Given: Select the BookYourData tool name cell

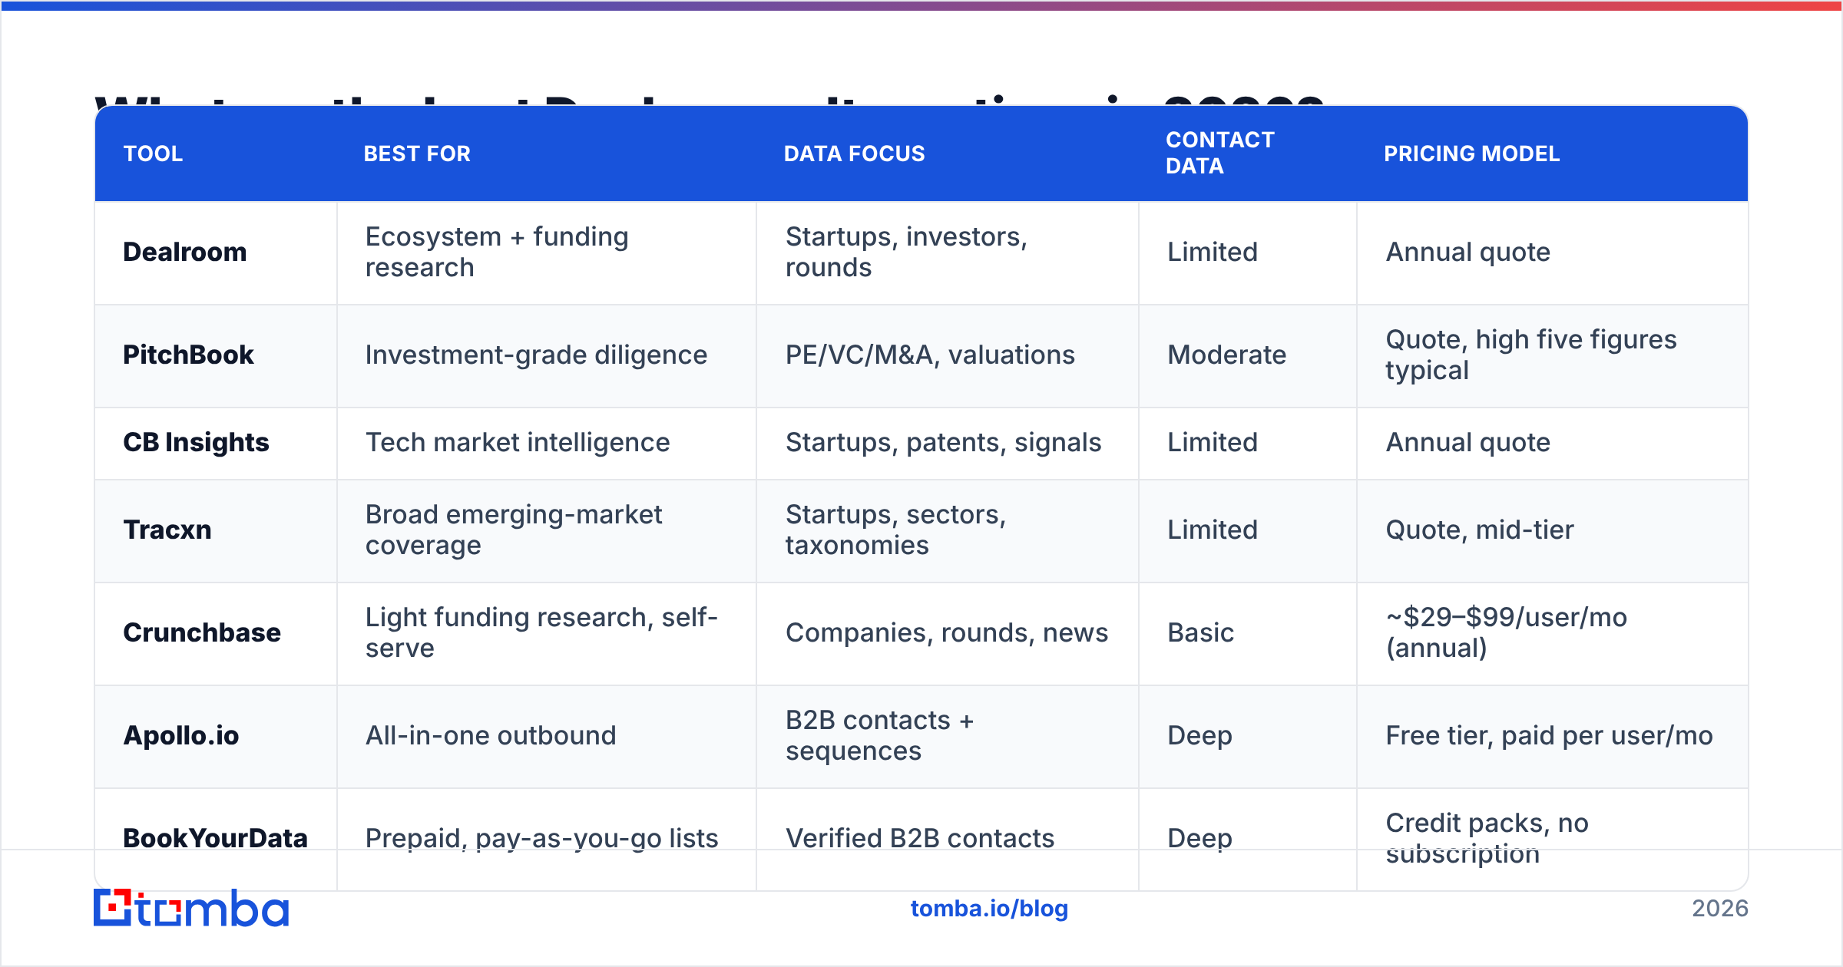Looking at the screenshot, I should (x=215, y=838).
